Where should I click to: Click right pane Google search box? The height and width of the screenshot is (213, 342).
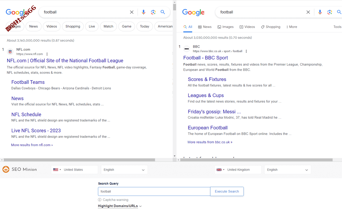[262, 12]
